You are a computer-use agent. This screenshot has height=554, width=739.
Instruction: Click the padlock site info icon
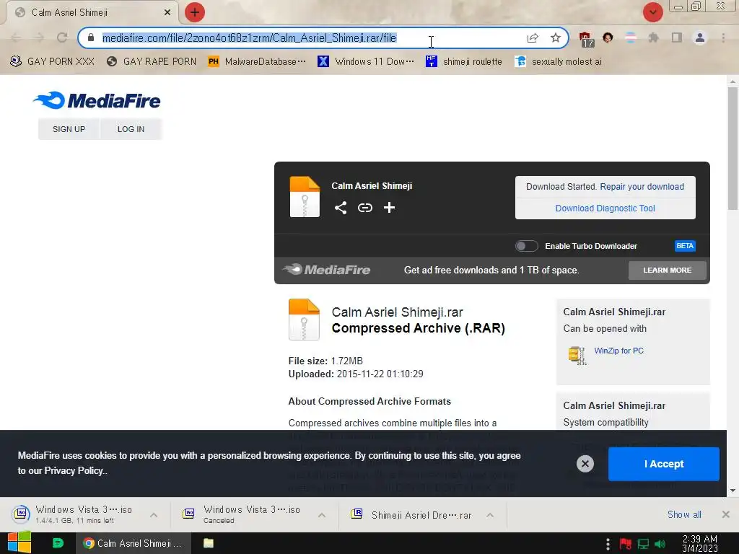click(91, 38)
